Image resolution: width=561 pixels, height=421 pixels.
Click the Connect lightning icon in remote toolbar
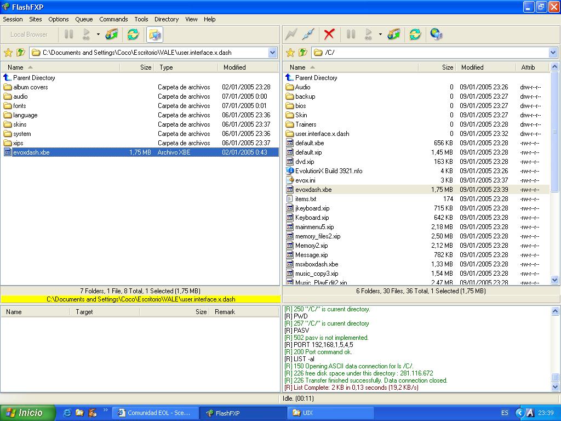[x=291, y=35]
